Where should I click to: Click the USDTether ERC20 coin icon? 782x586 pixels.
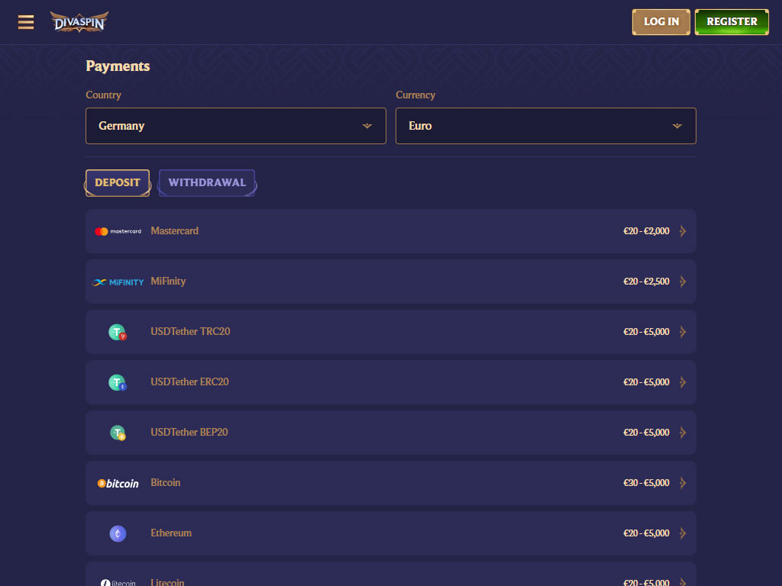pos(118,383)
